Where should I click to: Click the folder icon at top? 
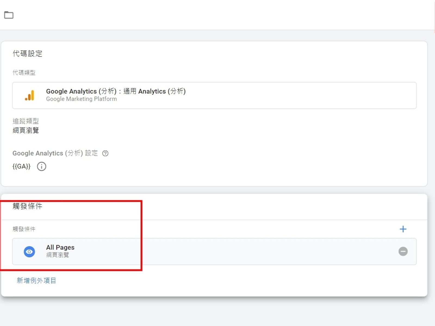(x=9, y=15)
